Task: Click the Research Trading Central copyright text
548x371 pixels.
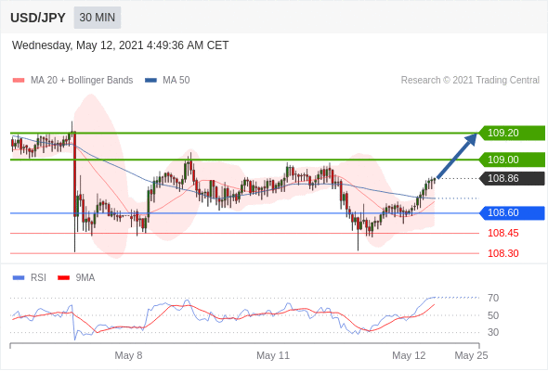Action: click(x=470, y=81)
